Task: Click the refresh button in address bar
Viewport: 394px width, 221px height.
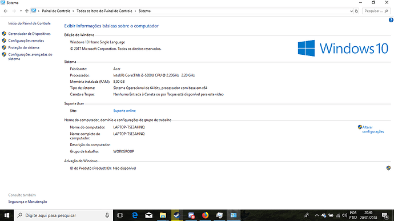Action: tap(356, 11)
